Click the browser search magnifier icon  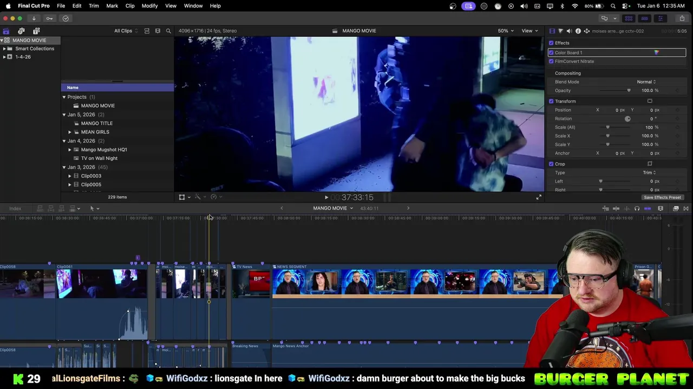point(168,31)
